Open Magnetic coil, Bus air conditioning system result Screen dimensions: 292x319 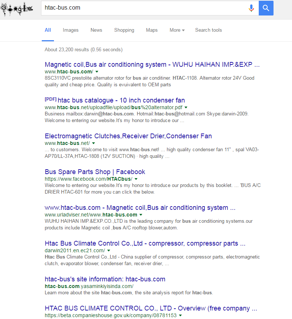152,65
